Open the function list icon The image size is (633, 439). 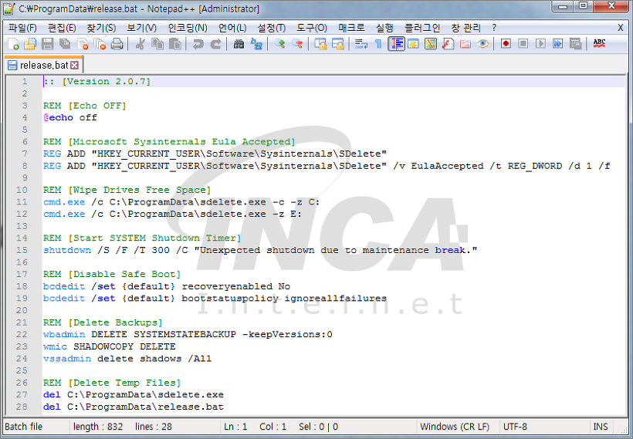[x=448, y=43]
